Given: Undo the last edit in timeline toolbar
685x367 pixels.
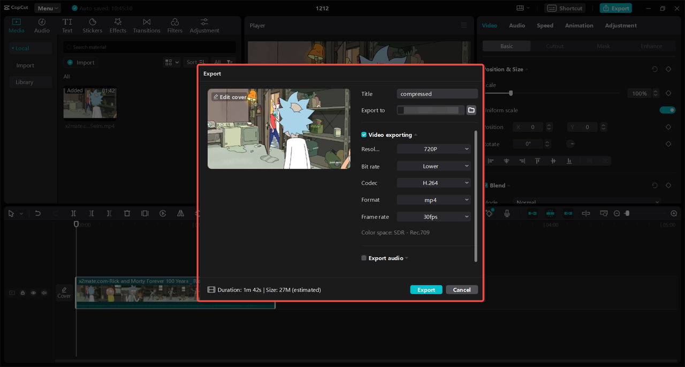Looking at the screenshot, I should point(38,213).
